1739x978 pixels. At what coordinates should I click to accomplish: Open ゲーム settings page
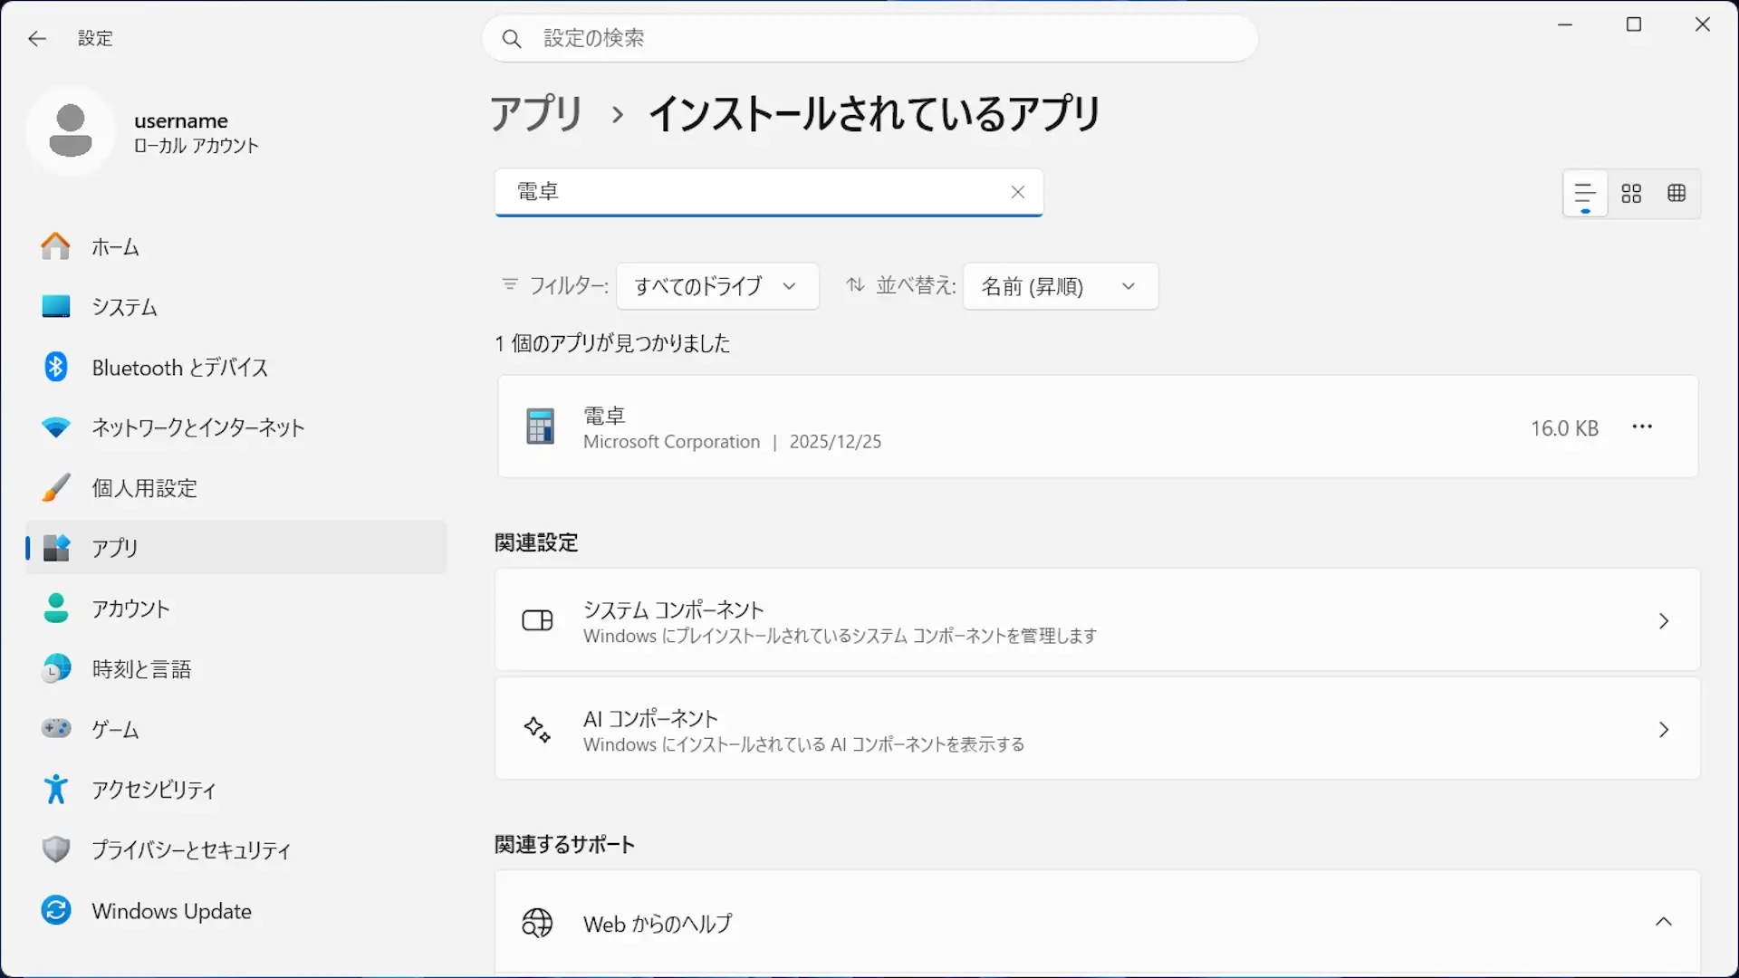click(236, 729)
